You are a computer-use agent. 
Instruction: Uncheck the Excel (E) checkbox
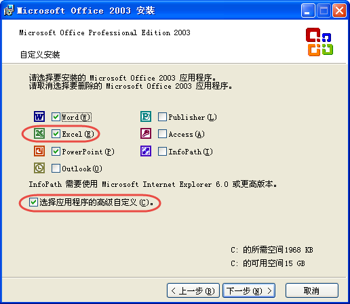56,134
